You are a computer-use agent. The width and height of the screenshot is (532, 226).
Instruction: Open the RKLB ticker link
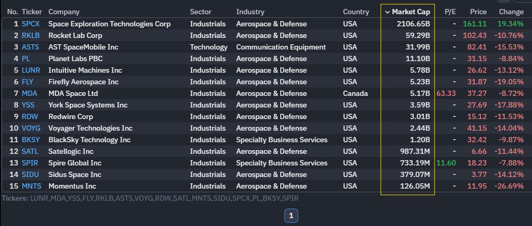pos(31,36)
